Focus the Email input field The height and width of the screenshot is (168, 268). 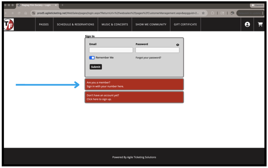pos(111,50)
